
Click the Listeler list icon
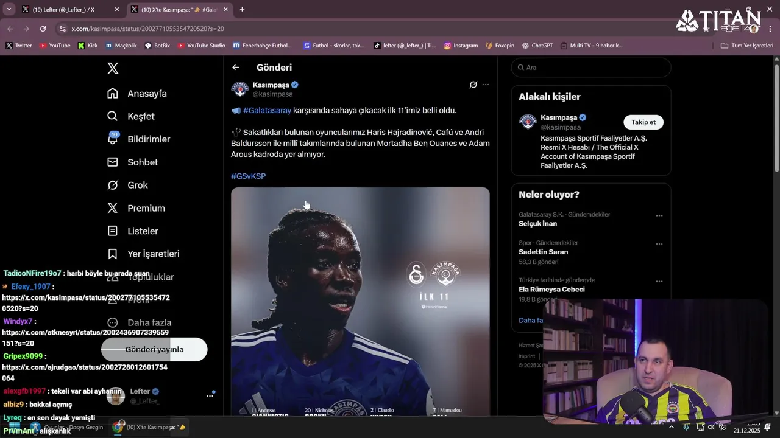[113, 231]
